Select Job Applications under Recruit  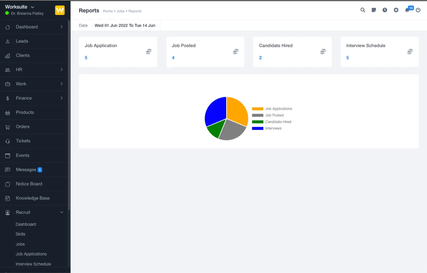coord(31,254)
